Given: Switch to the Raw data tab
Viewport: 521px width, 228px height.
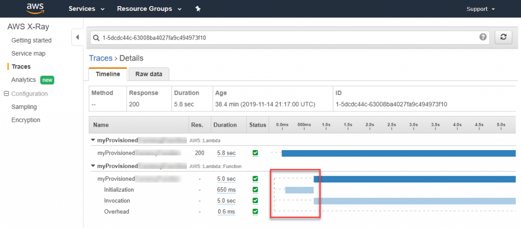Looking at the screenshot, I should tap(149, 74).
